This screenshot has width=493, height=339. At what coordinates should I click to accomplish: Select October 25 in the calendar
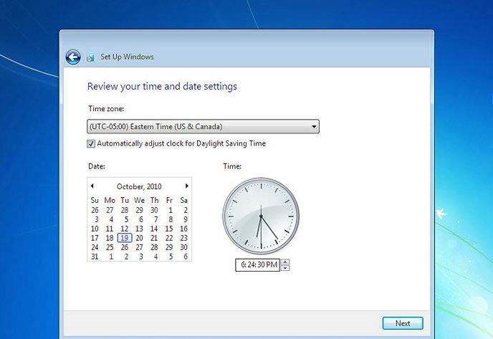pyautogui.click(x=110, y=247)
